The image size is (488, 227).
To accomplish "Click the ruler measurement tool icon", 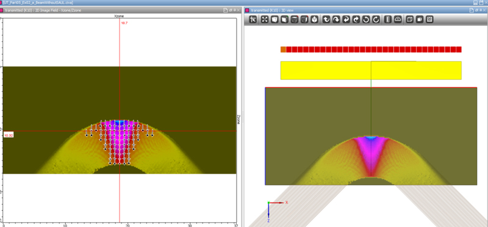I will tap(387, 20).
